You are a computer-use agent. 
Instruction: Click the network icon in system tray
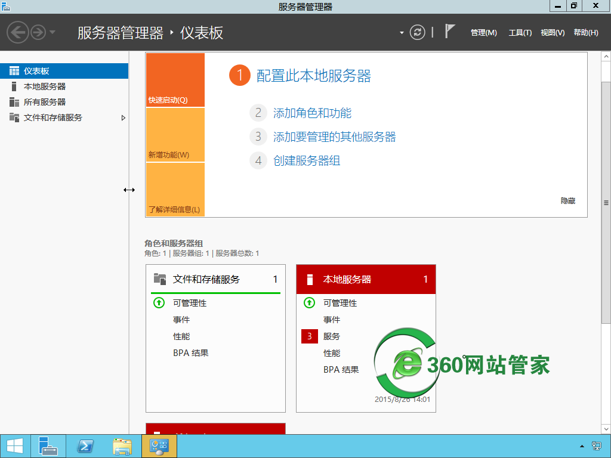(x=596, y=446)
